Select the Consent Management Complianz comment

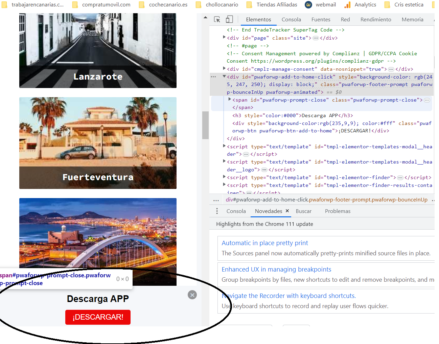click(321, 57)
